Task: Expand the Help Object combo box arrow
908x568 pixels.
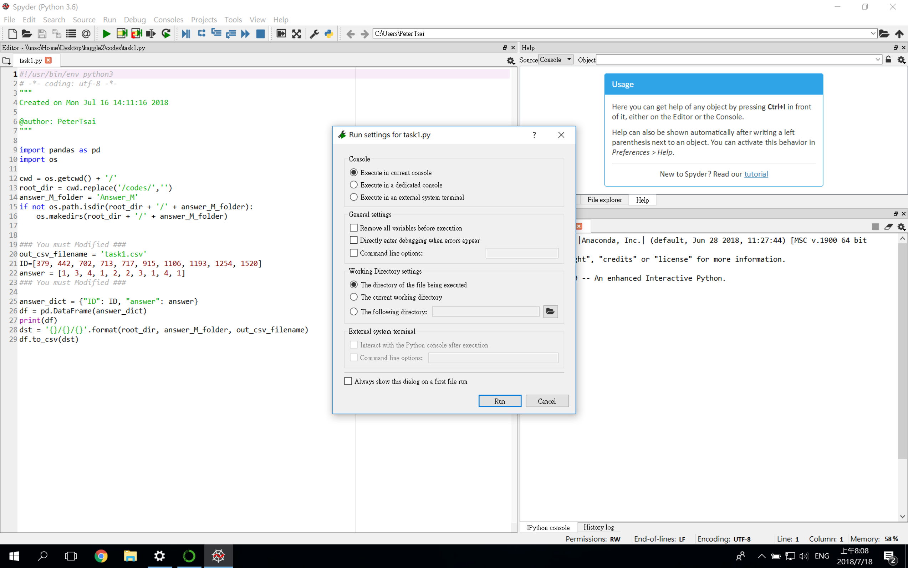Action: click(878, 60)
